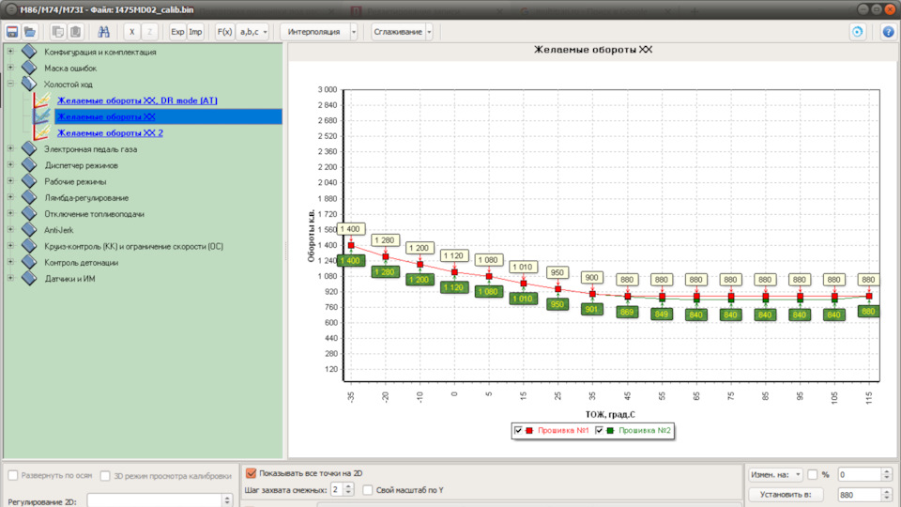The width and height of the screenshot is (901, 507).
Task: Toggle the Прошивка №2 legend checkbox
Action: [x=599, y=430]
